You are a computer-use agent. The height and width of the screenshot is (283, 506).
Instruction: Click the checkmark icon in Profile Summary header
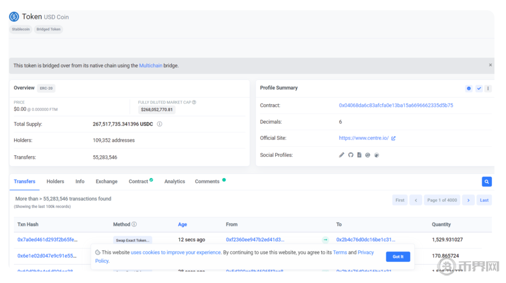[479, 88]
